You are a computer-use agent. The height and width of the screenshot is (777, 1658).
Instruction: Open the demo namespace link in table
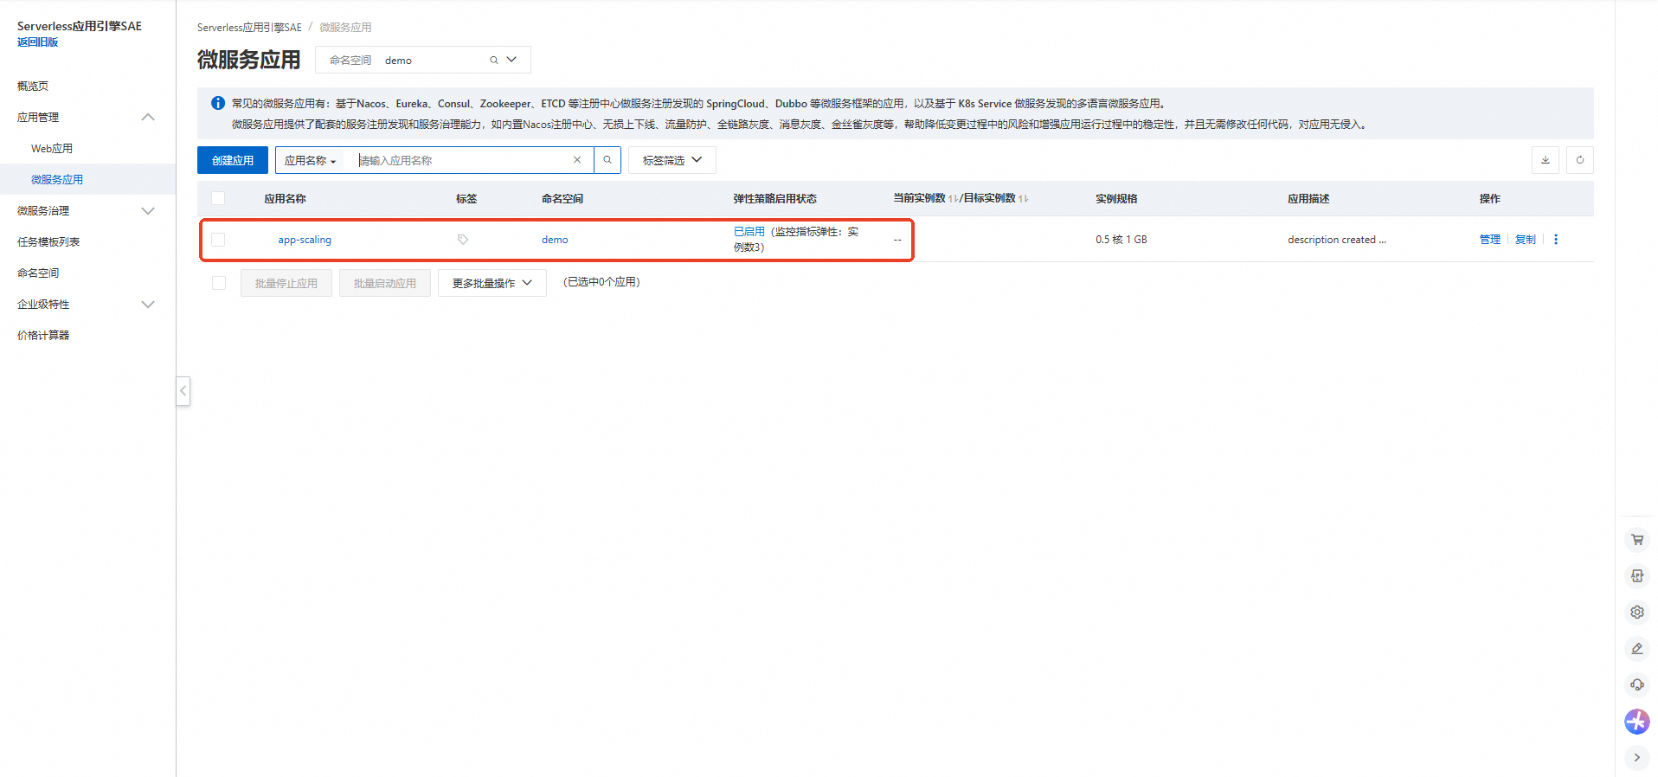click(x=555, y=240)
